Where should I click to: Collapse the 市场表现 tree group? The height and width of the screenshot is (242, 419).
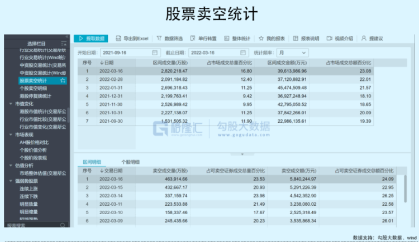(11, 135)
